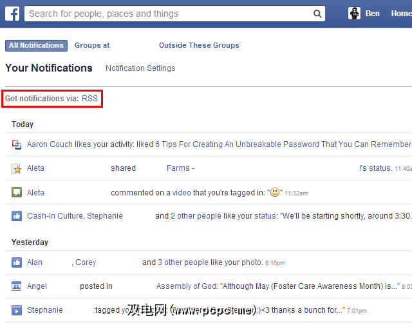Open the 6 Tips For Creating password article link
This screenshot has height=325, width=412.
click(283, 144)
